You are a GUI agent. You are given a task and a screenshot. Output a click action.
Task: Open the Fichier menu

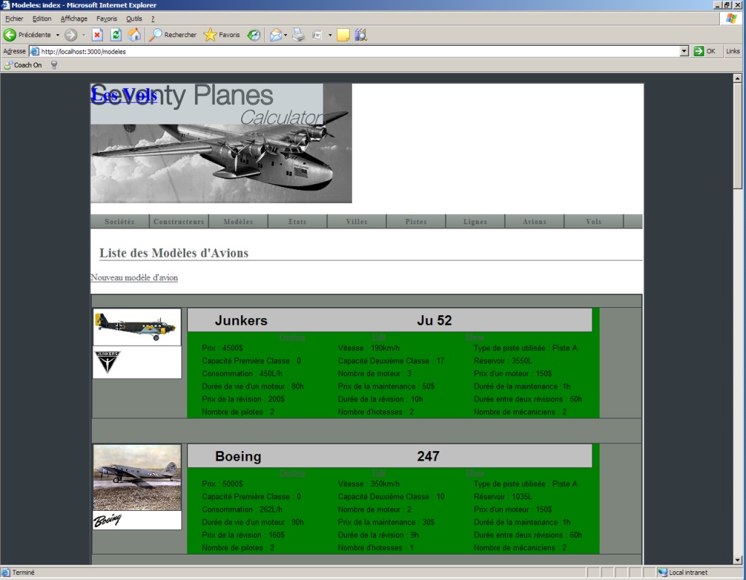15,18
